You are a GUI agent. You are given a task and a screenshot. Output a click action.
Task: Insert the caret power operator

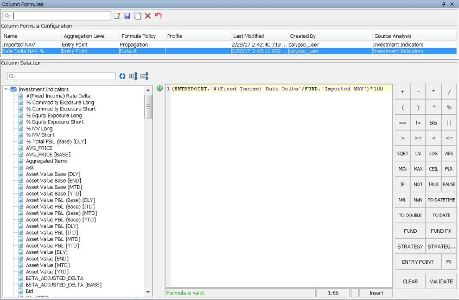click(x=433, y=107)
